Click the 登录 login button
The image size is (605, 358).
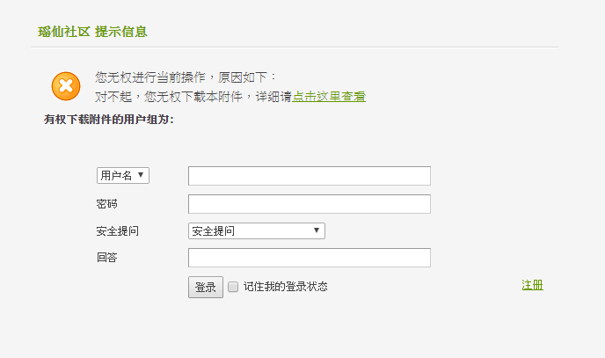pyautogui.click(x=206, y=287)
